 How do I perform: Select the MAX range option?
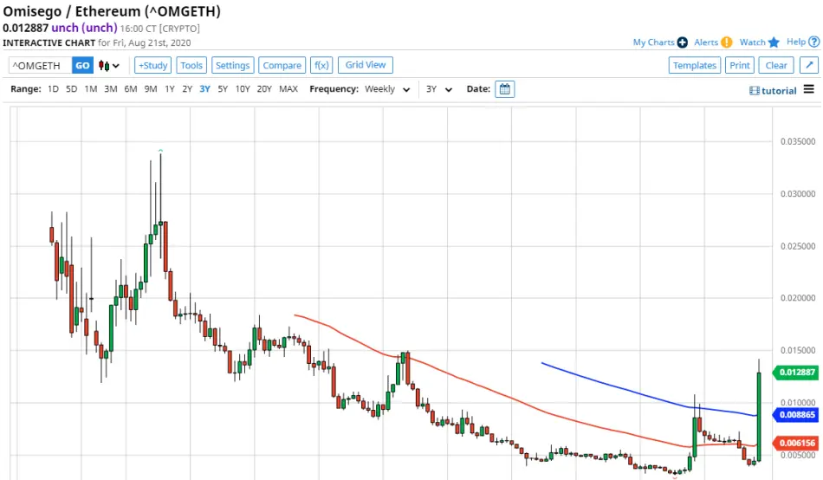[x=288, y=88]
